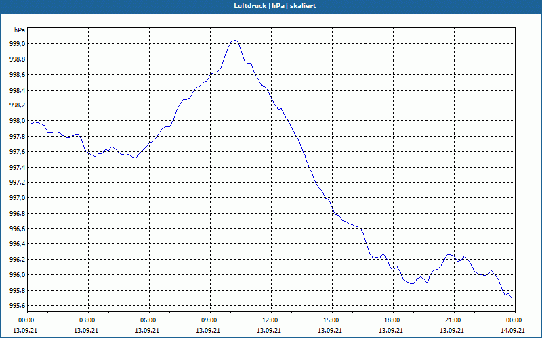Click the 996,4 y-axis value

tap(16, 244)
